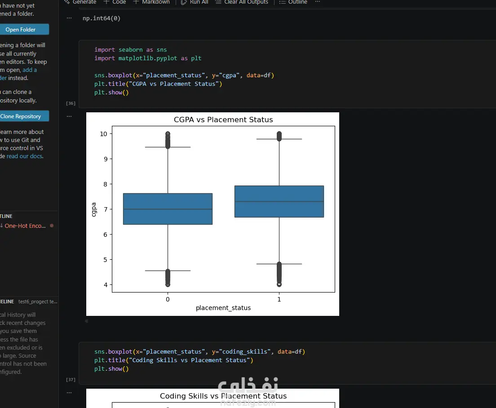Click the Clone Repository button

click(24, 116)
